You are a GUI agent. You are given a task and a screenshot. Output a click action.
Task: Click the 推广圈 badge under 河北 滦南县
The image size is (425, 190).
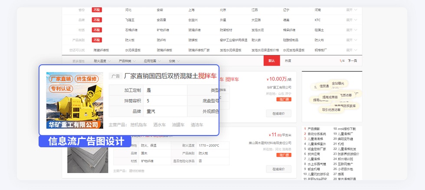point(284,155)
